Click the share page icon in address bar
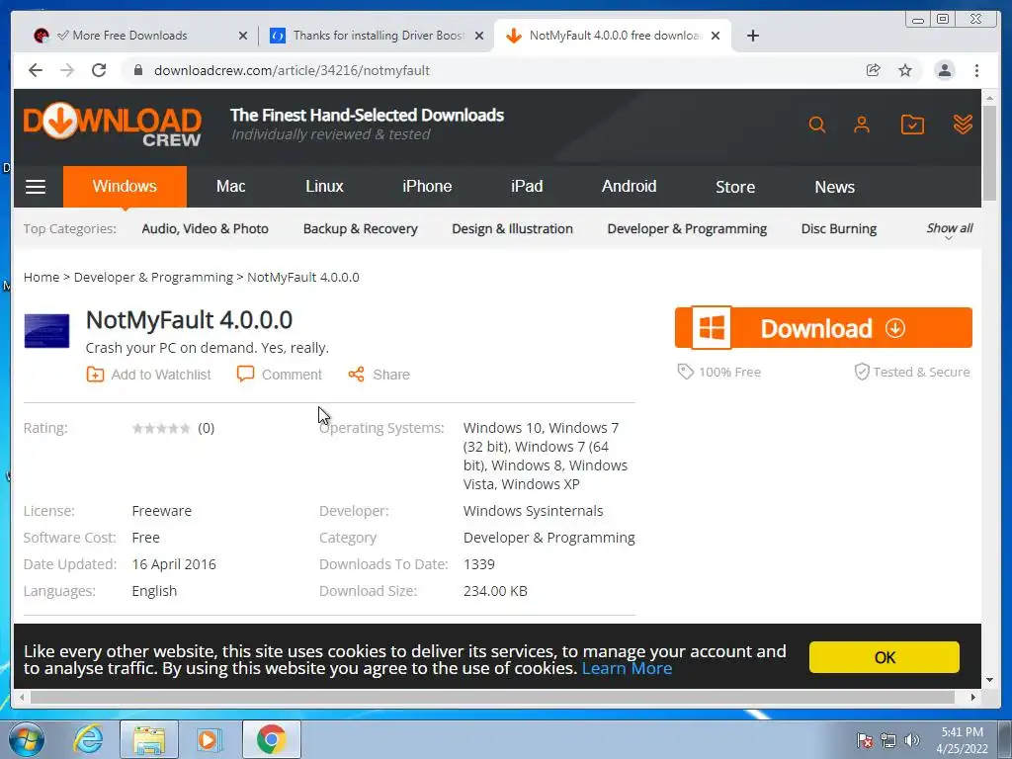The height and width of the screenshot is (759, 1012). pos(873,70)
